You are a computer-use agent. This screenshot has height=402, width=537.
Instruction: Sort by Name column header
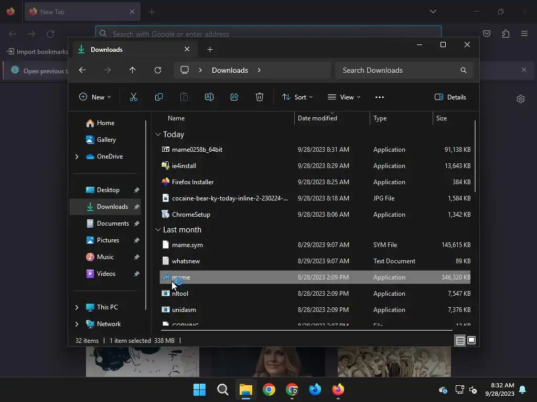pos(176,118)
